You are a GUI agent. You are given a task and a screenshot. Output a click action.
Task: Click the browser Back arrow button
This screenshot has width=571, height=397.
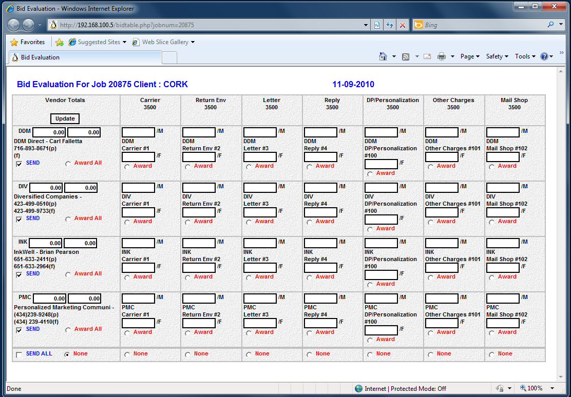[14, 25]
